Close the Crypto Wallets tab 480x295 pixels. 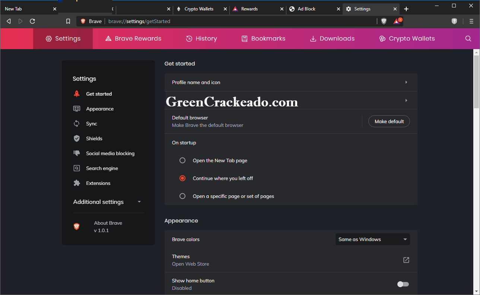click(225, 9)
